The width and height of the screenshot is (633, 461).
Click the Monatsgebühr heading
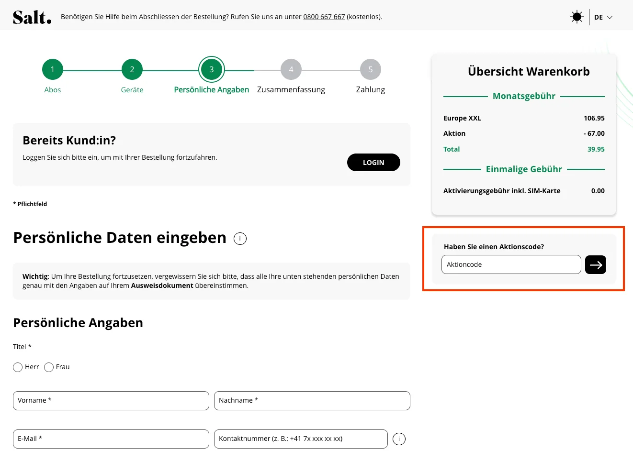524,96
